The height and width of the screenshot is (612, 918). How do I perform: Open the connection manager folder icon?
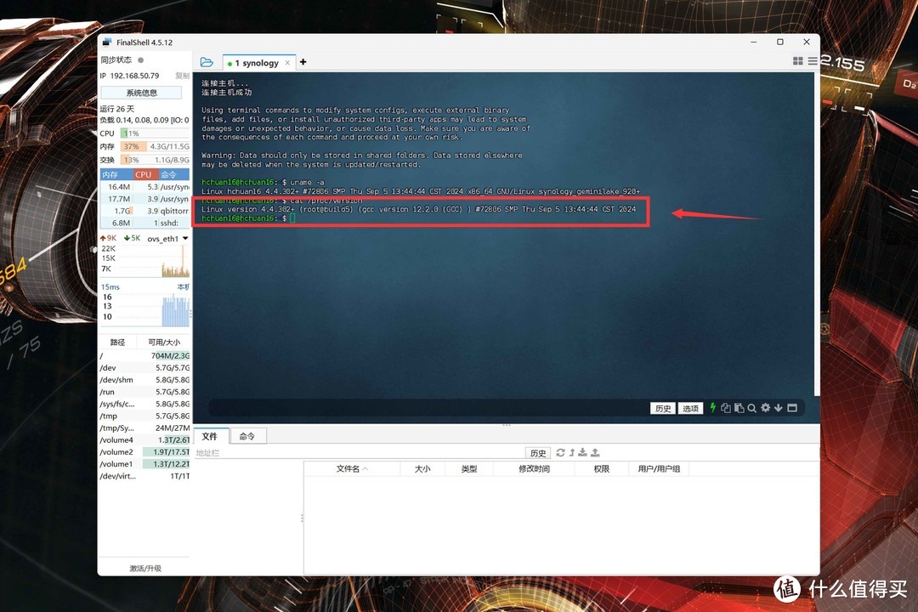pyautogui.click(x=206, y=62)
